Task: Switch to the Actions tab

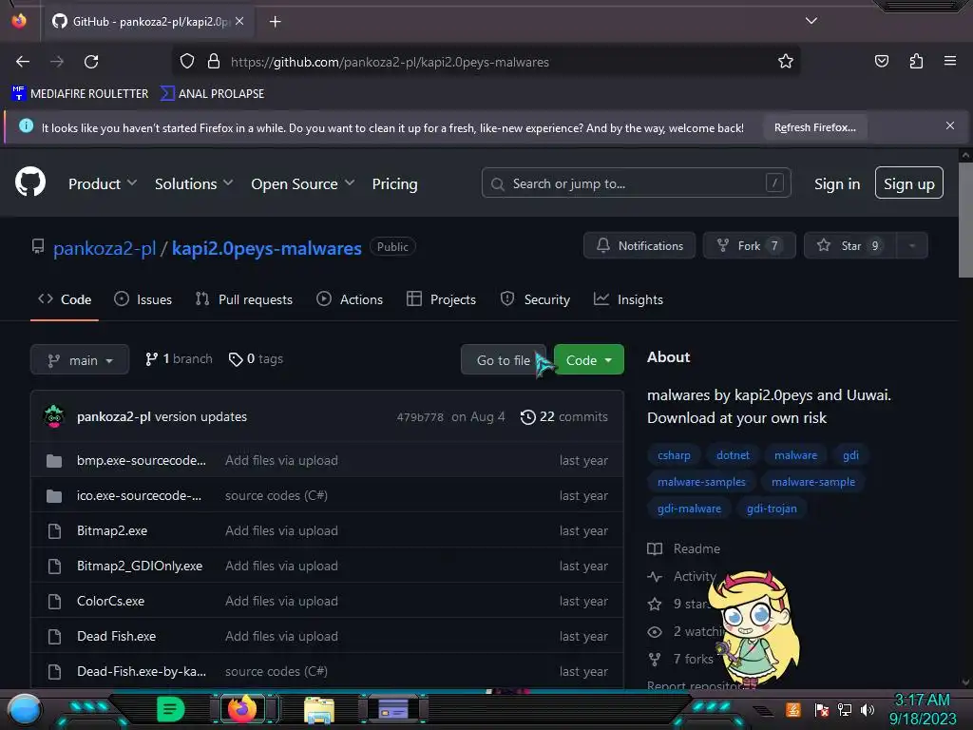Action: pyautogui.click(x=350, y=299)
